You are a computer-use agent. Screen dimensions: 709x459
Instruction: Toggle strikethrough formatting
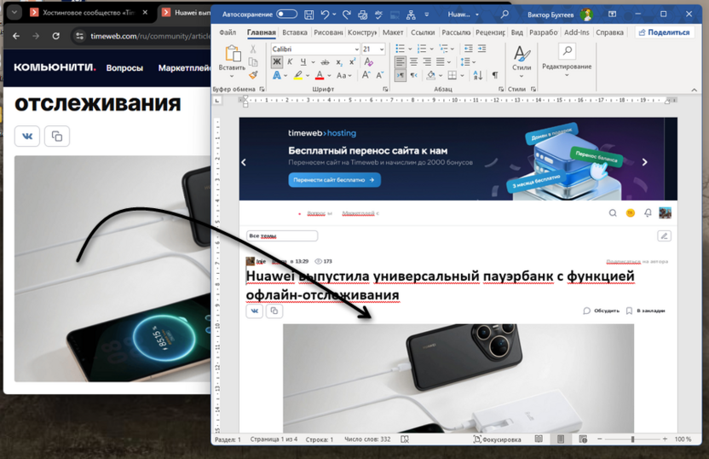326,62
